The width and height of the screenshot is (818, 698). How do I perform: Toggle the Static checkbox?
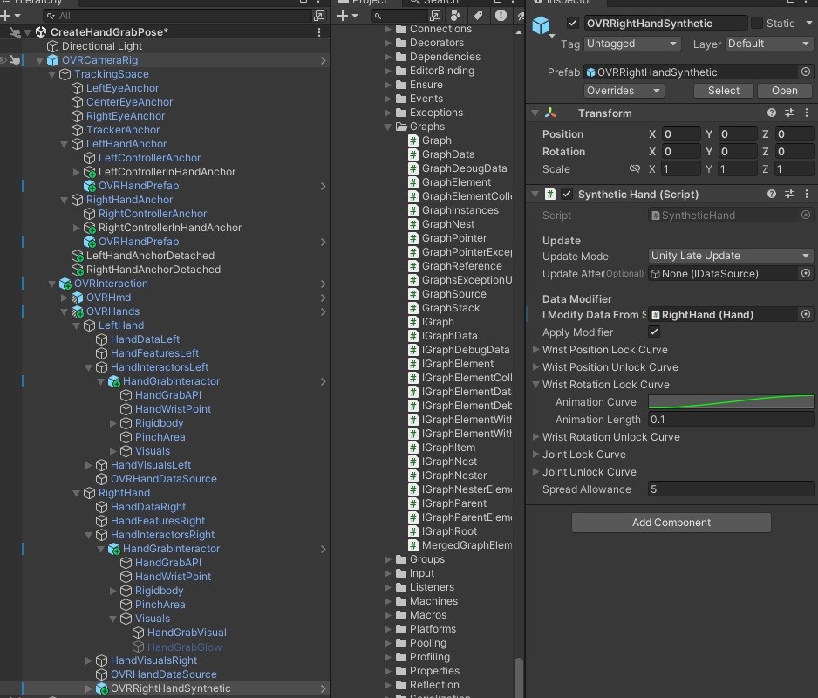756,23
